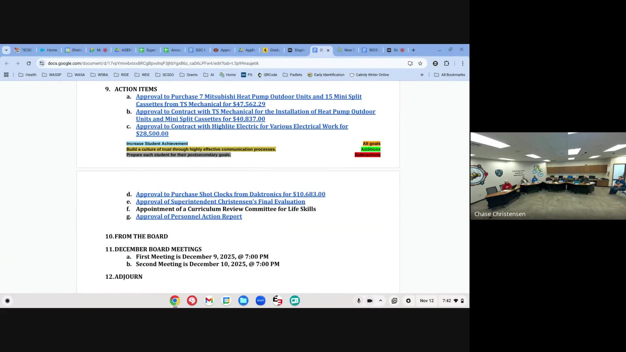Open Chrome three-dot menu
The width and height of the screenshot is (626, 352).
tap(463, 63)
